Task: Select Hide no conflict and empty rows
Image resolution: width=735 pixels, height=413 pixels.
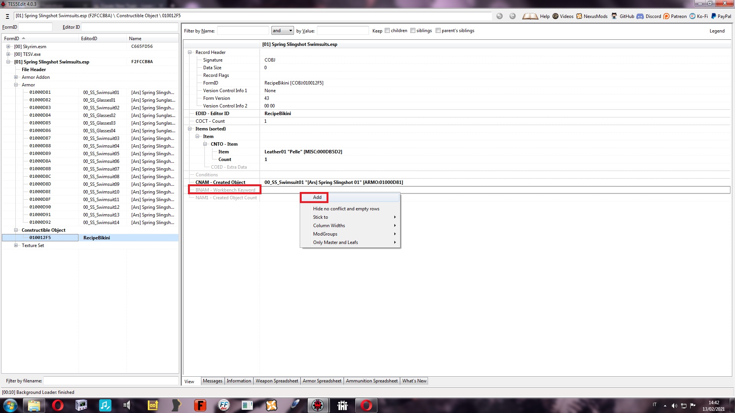Action: pyautogui.click(x=350, y=209)
